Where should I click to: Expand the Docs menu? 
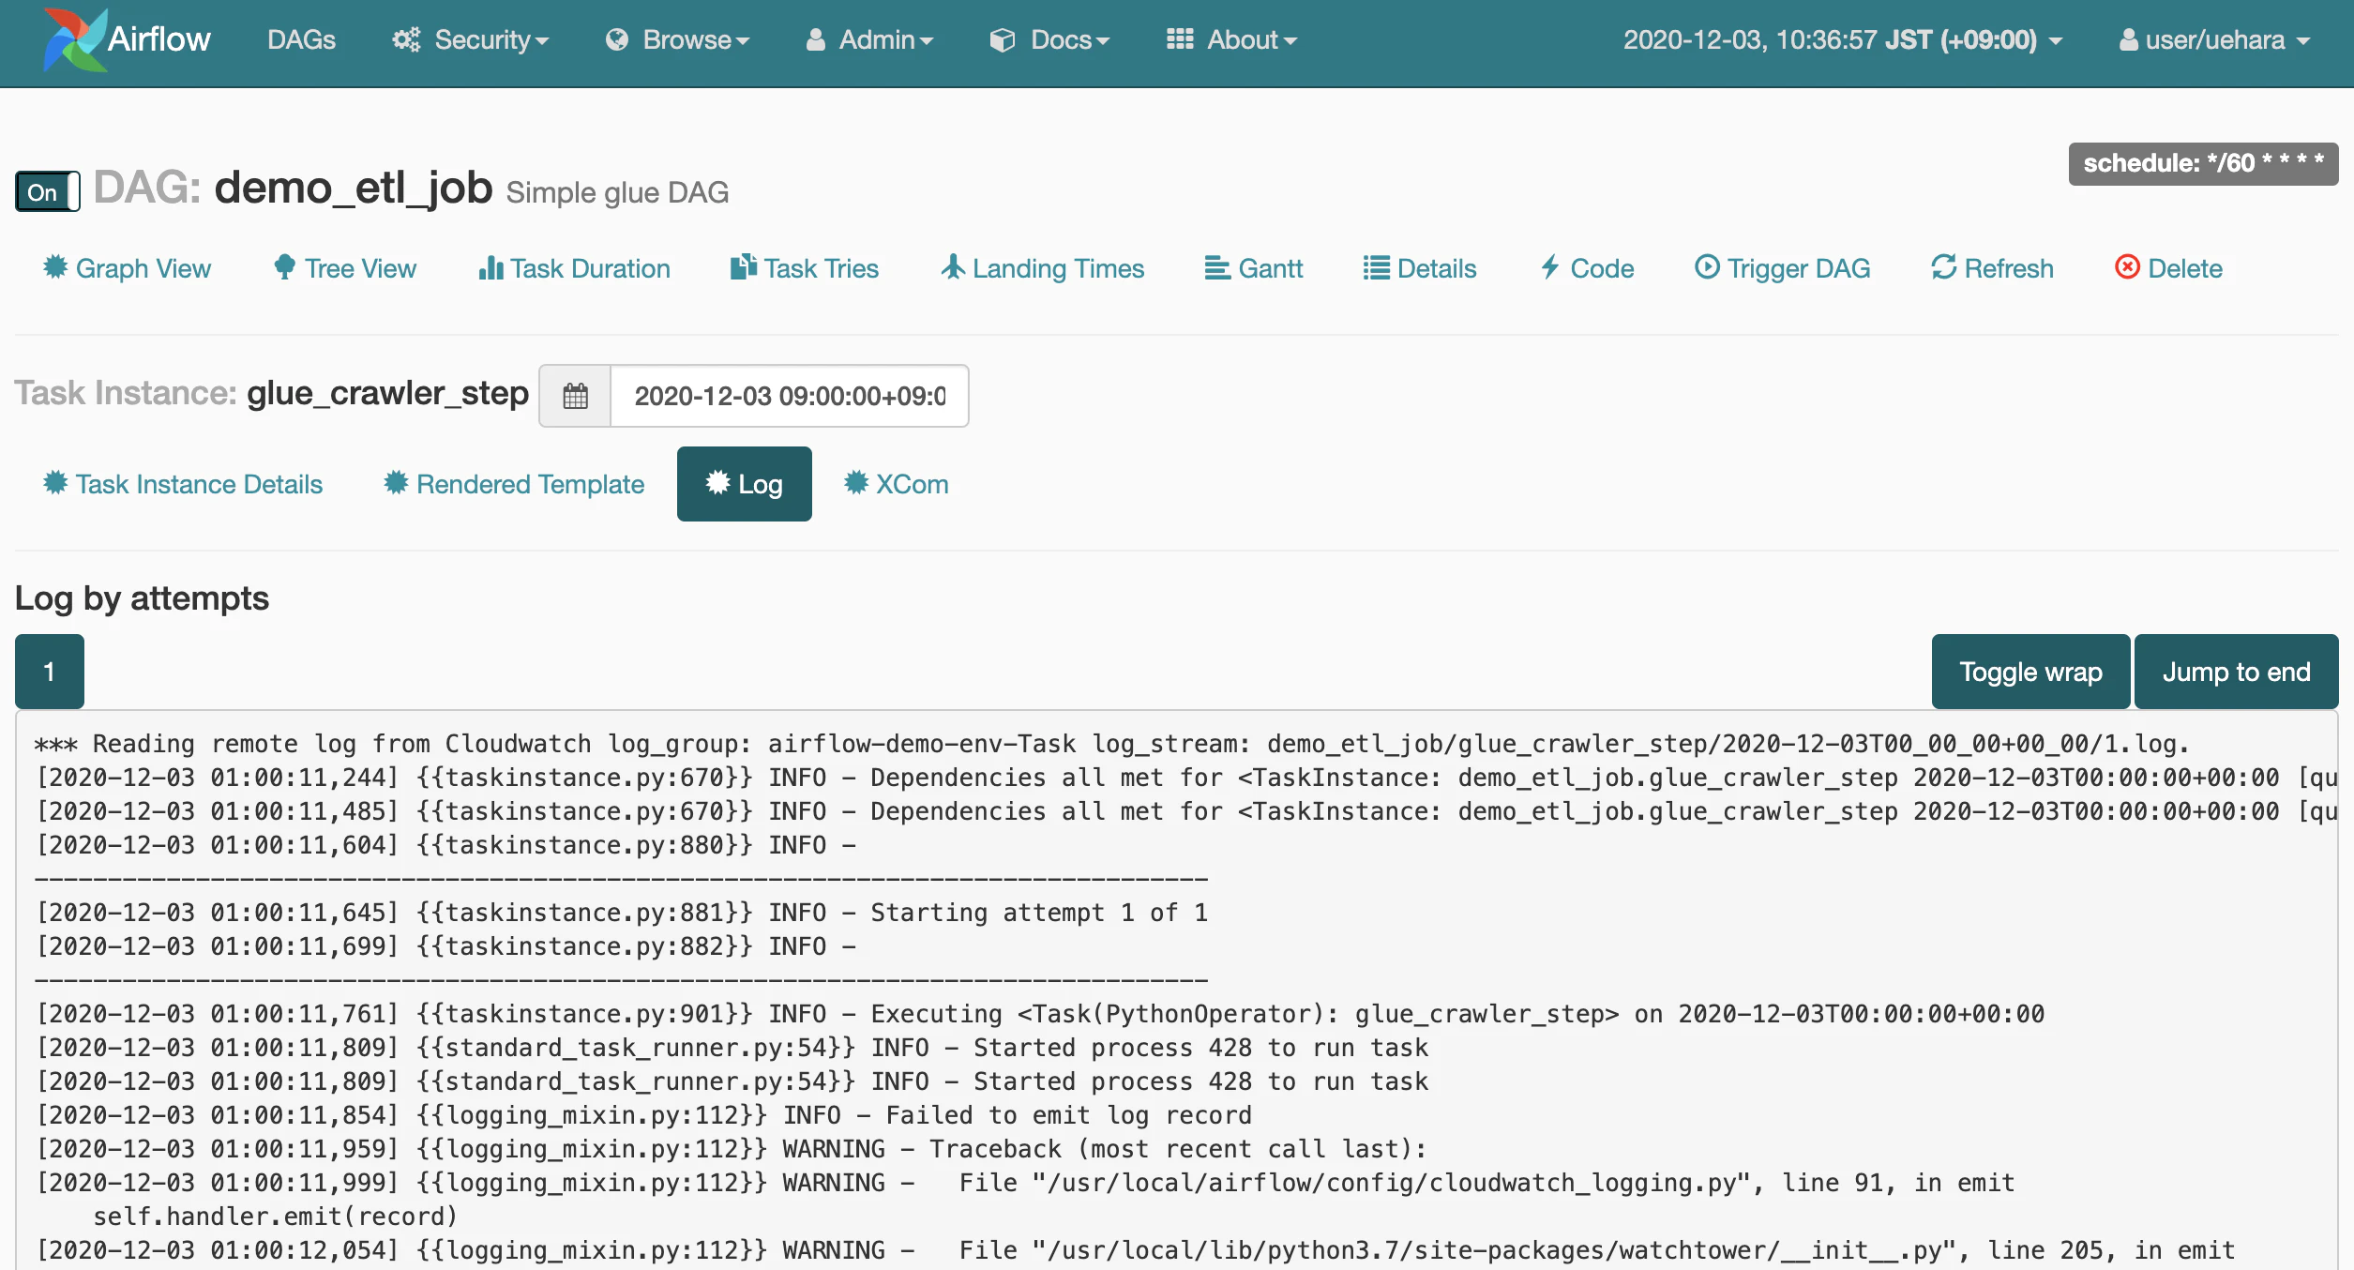click(x=1049, y=39)
